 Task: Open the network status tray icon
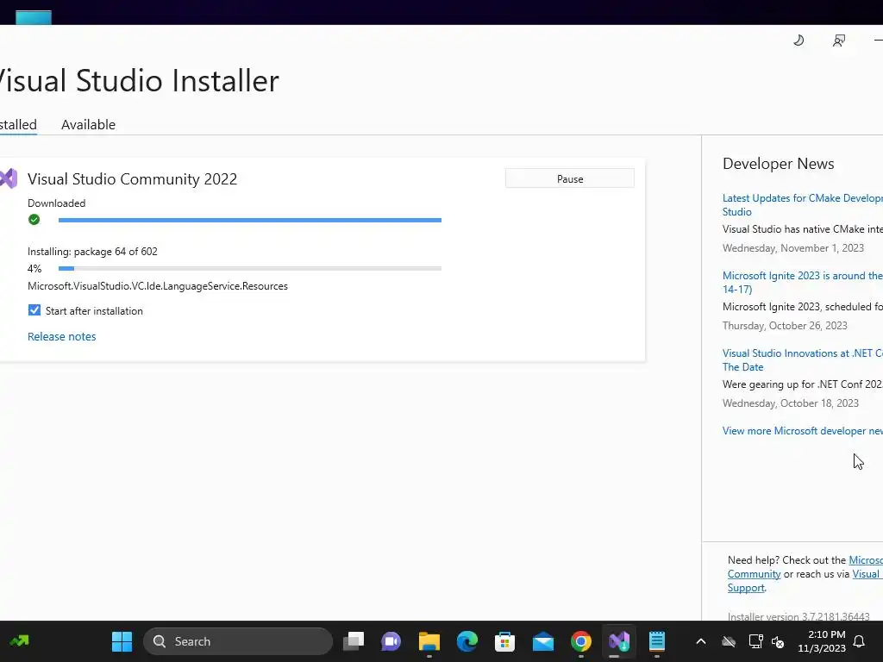click(x=755, y=641)
